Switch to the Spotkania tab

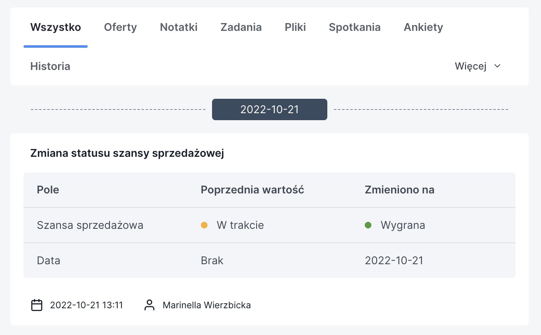point(354,27)
